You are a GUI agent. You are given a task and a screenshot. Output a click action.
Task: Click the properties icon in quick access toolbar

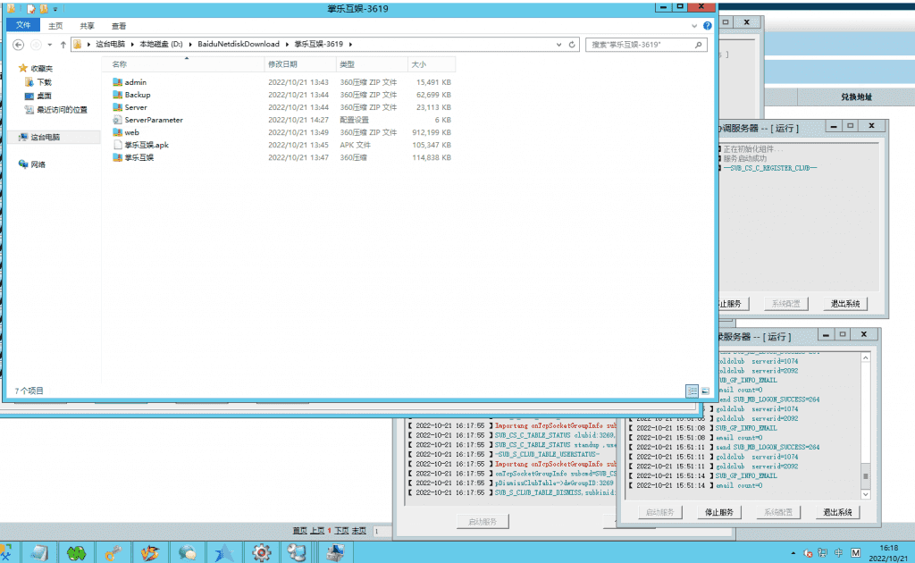coord(31,9)
